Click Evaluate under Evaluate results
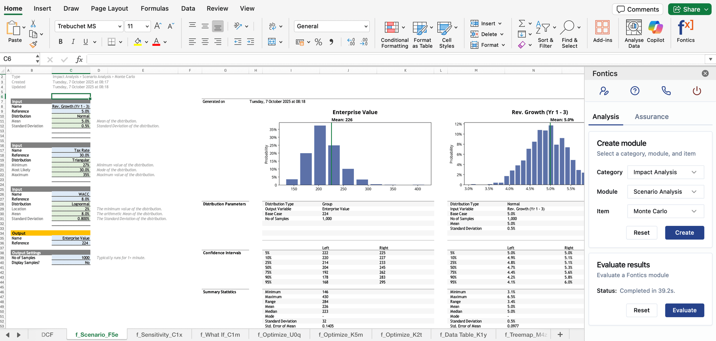Image resolution: width=716 pixels, height=341 pixels. 684,310
